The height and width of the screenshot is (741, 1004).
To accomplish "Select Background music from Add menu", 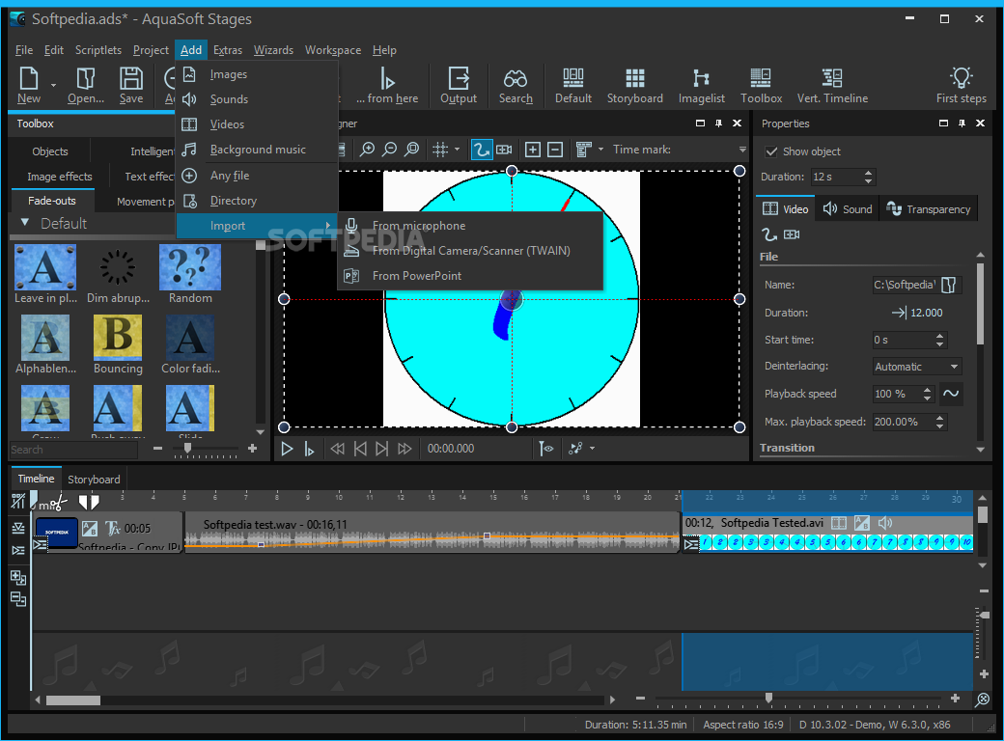I will (258, 150).
